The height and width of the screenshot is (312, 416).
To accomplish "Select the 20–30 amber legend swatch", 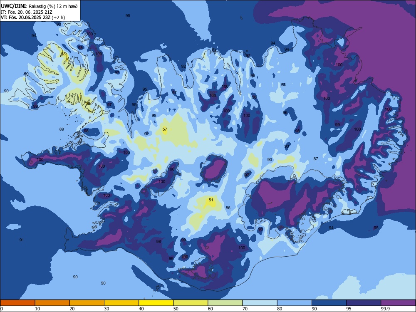I will [x=87, y=303].
